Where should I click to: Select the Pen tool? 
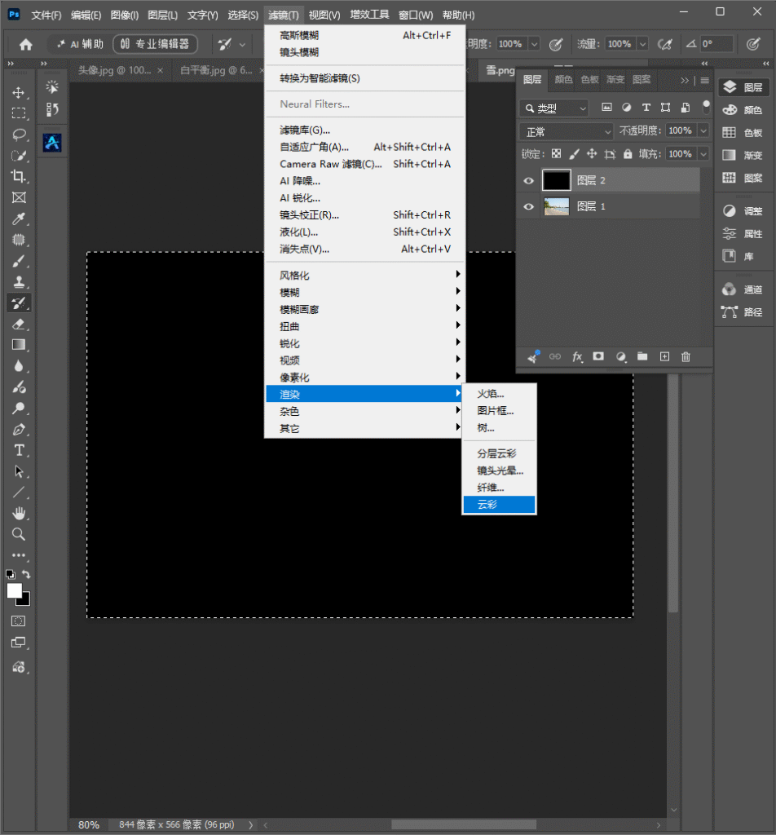pyautogui.click(x=19, y=429)
